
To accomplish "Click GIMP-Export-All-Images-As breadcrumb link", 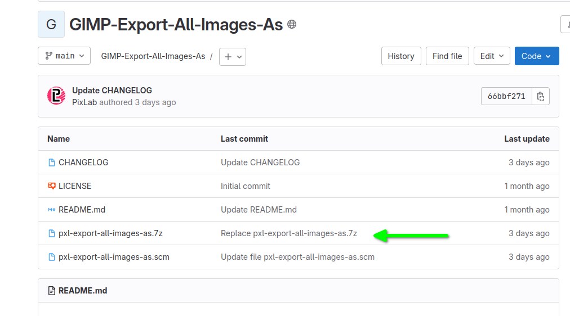I will tap(153, 56).
